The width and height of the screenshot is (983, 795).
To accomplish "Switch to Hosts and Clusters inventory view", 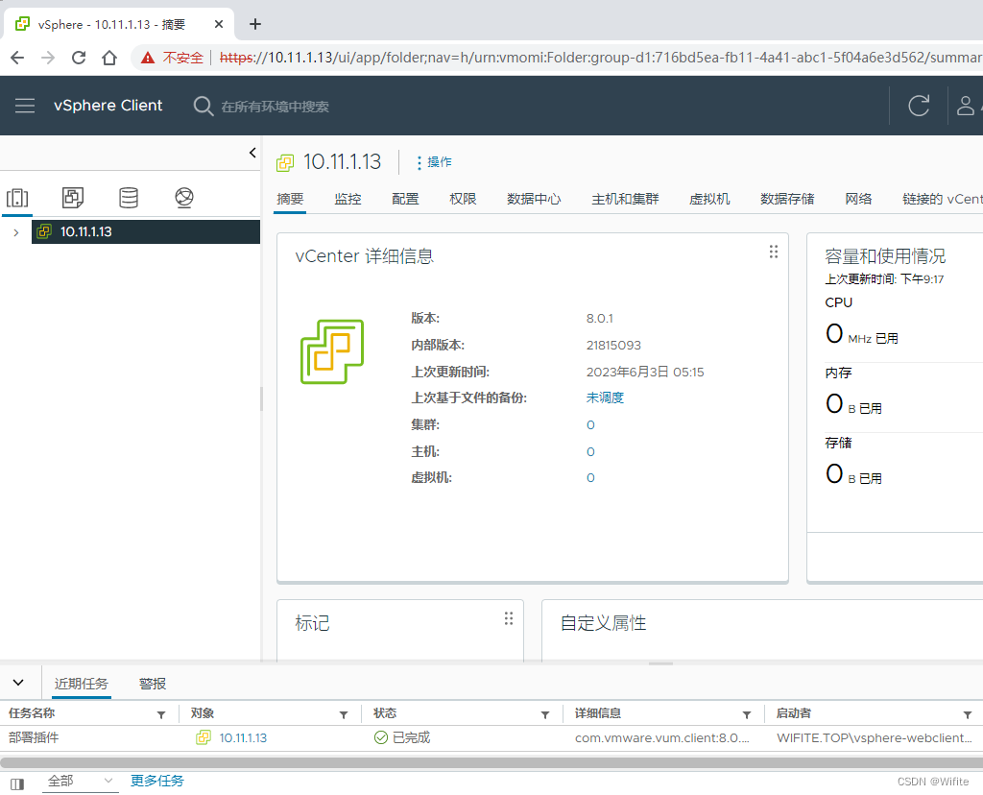I will pos(17,198).
